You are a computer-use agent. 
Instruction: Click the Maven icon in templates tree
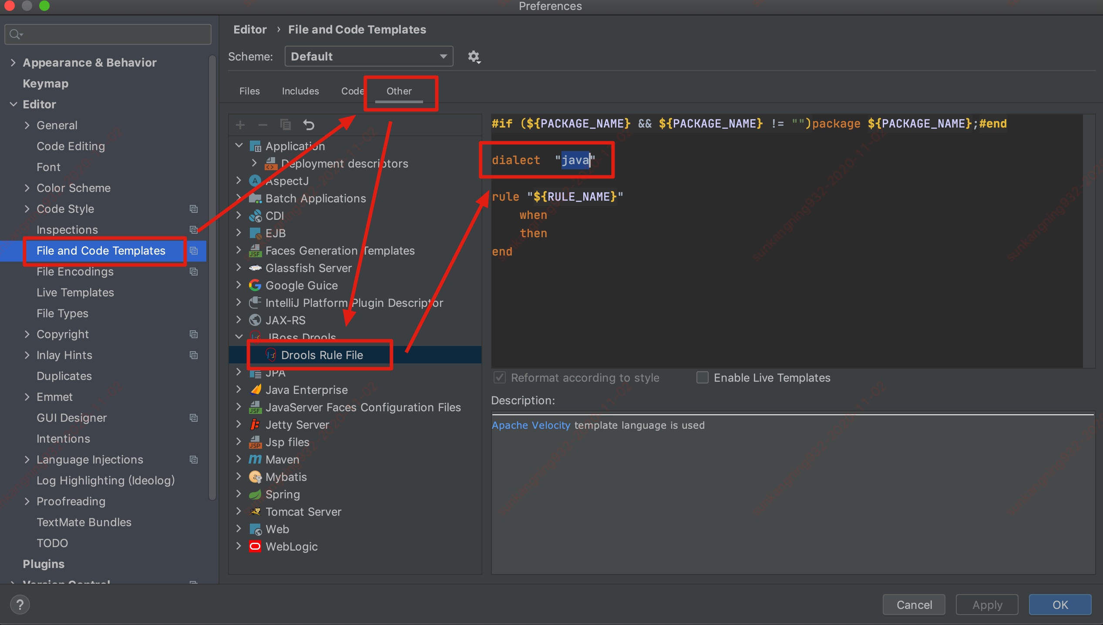click(x=255, y=459)
